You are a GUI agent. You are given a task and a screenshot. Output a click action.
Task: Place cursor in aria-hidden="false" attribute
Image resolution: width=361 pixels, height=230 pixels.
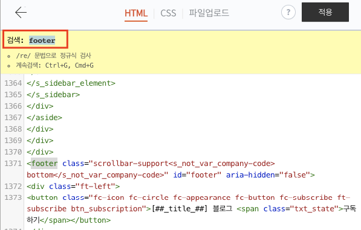(x=268, y=175)
